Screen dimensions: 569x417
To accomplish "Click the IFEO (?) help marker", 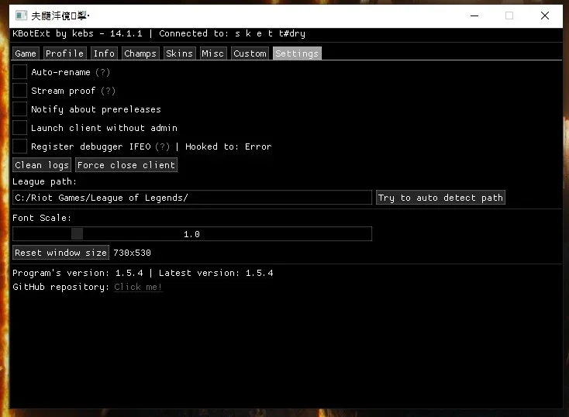I will tap(163, 146).
